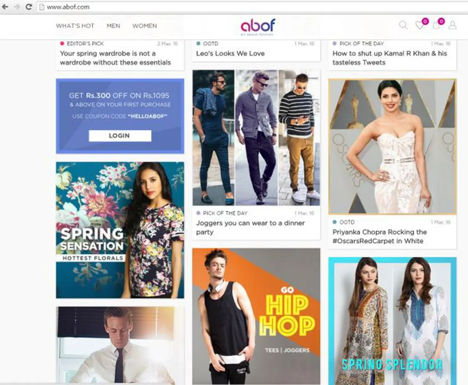Screen dimensions: 468x385
Task: Click the browser forward arrow
Action: pyautogui.click(x=17, y=7)
